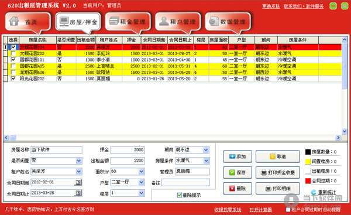Expand the 户型 dropdown
Image resolution: width=351 pixels, height=215 pixels.
[x=142, y=182]
